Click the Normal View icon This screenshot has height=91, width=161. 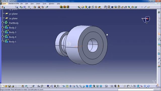(84, 86)
